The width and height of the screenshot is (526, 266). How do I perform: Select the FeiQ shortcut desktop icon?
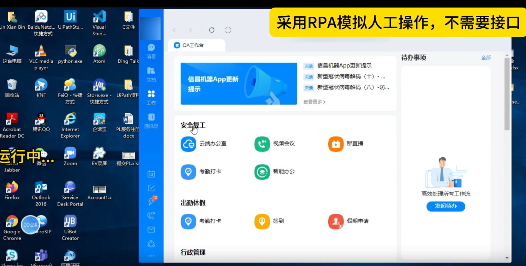click(70, 91)
